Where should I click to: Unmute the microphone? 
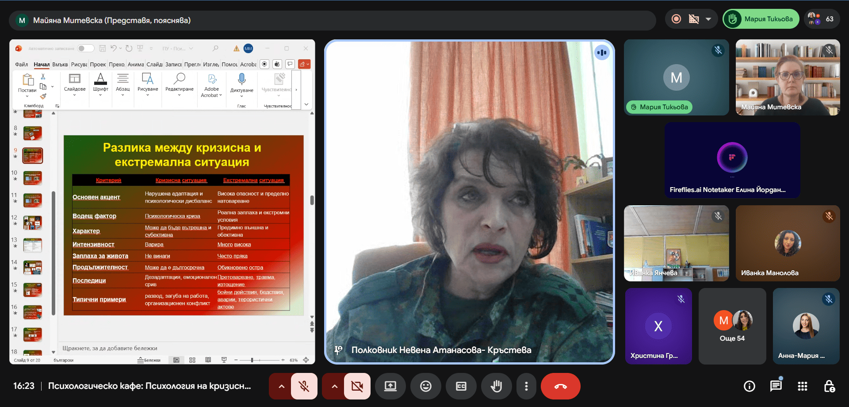tap(304, 386)
